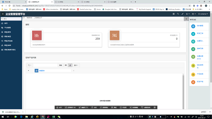Click the orange ECO card icon

[x=115, y=35]
